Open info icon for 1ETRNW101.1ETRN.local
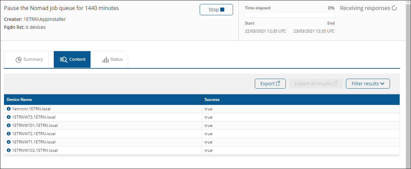The height and width of the screenshot is (169, 411). coord(9,126)
